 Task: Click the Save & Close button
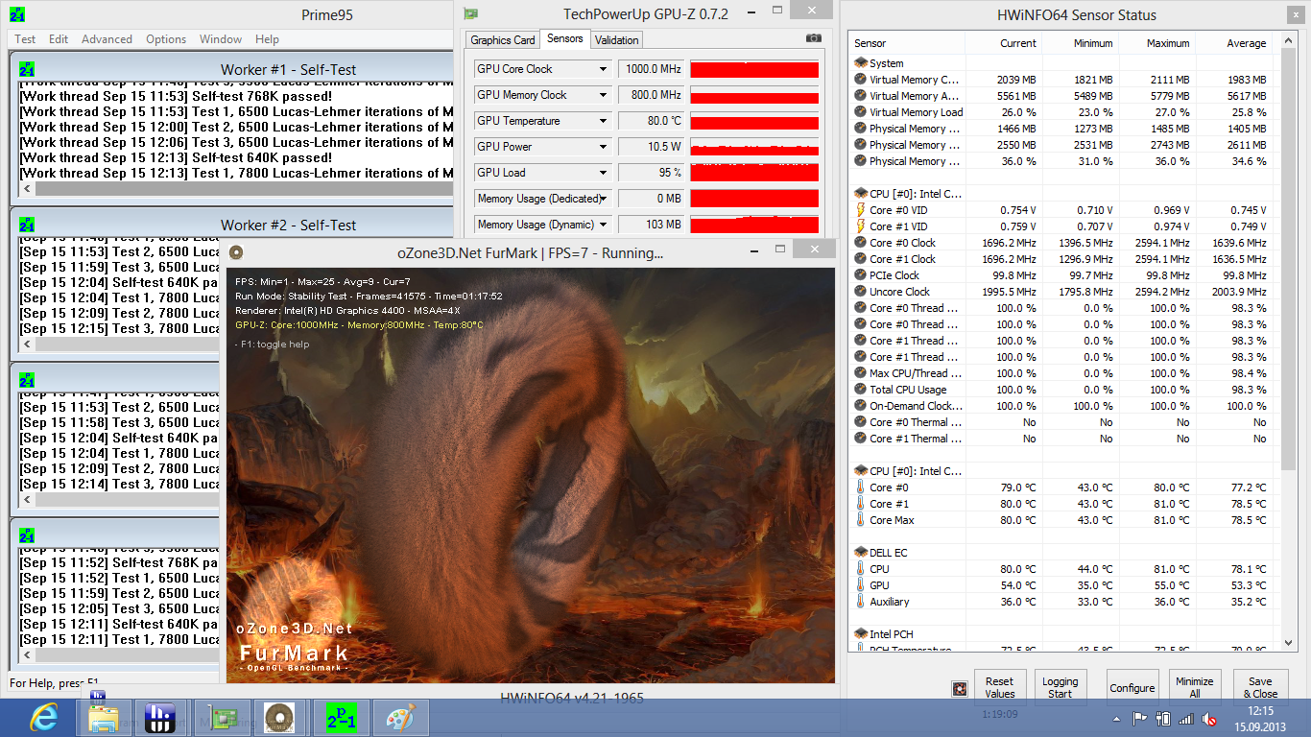click(1260, 688)
